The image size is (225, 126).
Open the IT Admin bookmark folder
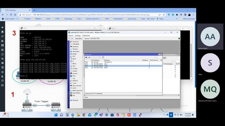pos(26,19)
